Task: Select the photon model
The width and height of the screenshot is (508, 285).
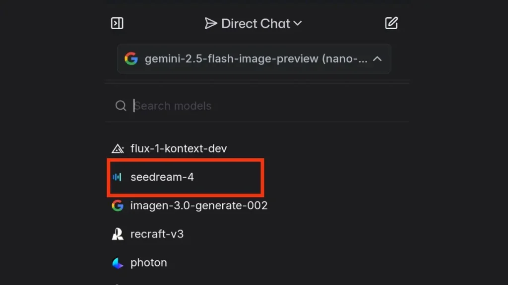Action: tap(148, 263)
